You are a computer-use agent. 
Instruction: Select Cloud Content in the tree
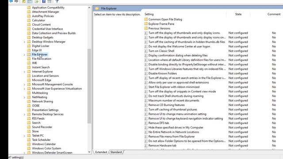coord(41,25)
